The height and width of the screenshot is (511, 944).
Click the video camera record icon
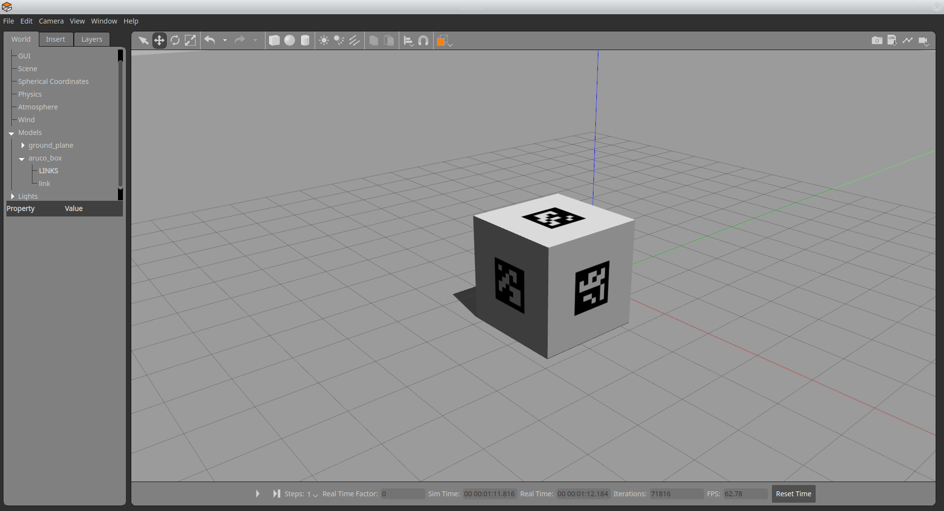[x=923, y=41]
